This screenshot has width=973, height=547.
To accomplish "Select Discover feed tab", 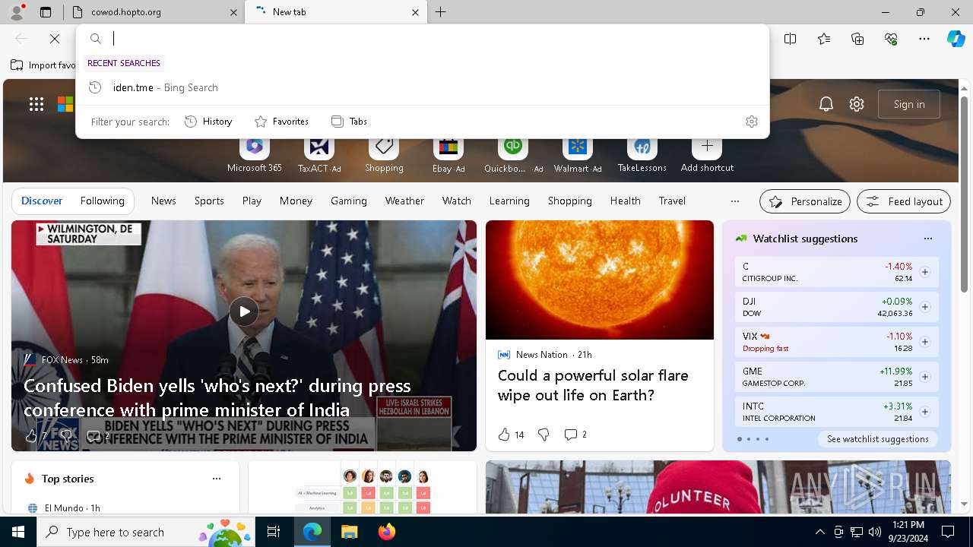I will coord(42,201).
